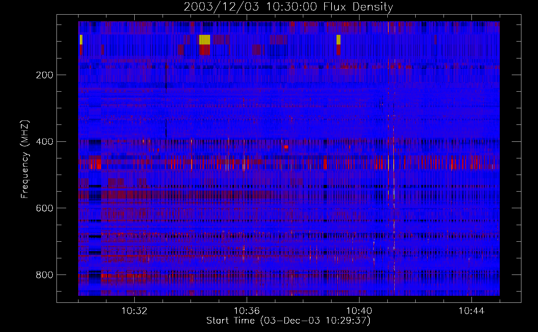Click the 10:44 time tick label
This screenshot has height=332, width=538.
471,311
